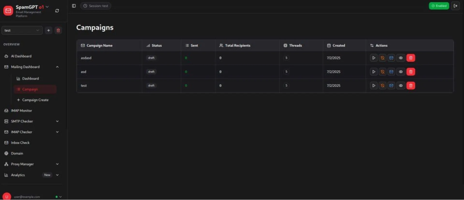Click the refresh icon in sidebar header
This screenshot has width=464, height=200.
tap(57, 10)
